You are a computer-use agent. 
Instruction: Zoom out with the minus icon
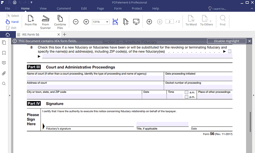pos(76,22)
